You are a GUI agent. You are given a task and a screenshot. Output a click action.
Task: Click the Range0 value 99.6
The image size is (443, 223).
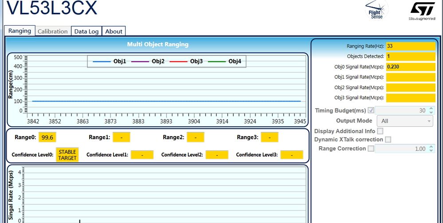(x=47, y=137)
